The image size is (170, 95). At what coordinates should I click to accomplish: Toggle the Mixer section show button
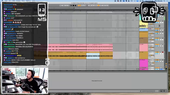pos(166,67)
